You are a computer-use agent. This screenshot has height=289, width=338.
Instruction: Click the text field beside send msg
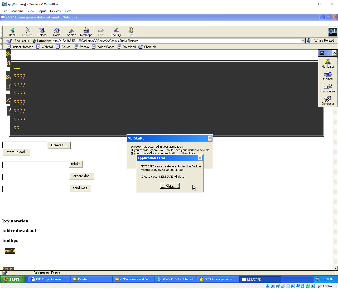35,189
